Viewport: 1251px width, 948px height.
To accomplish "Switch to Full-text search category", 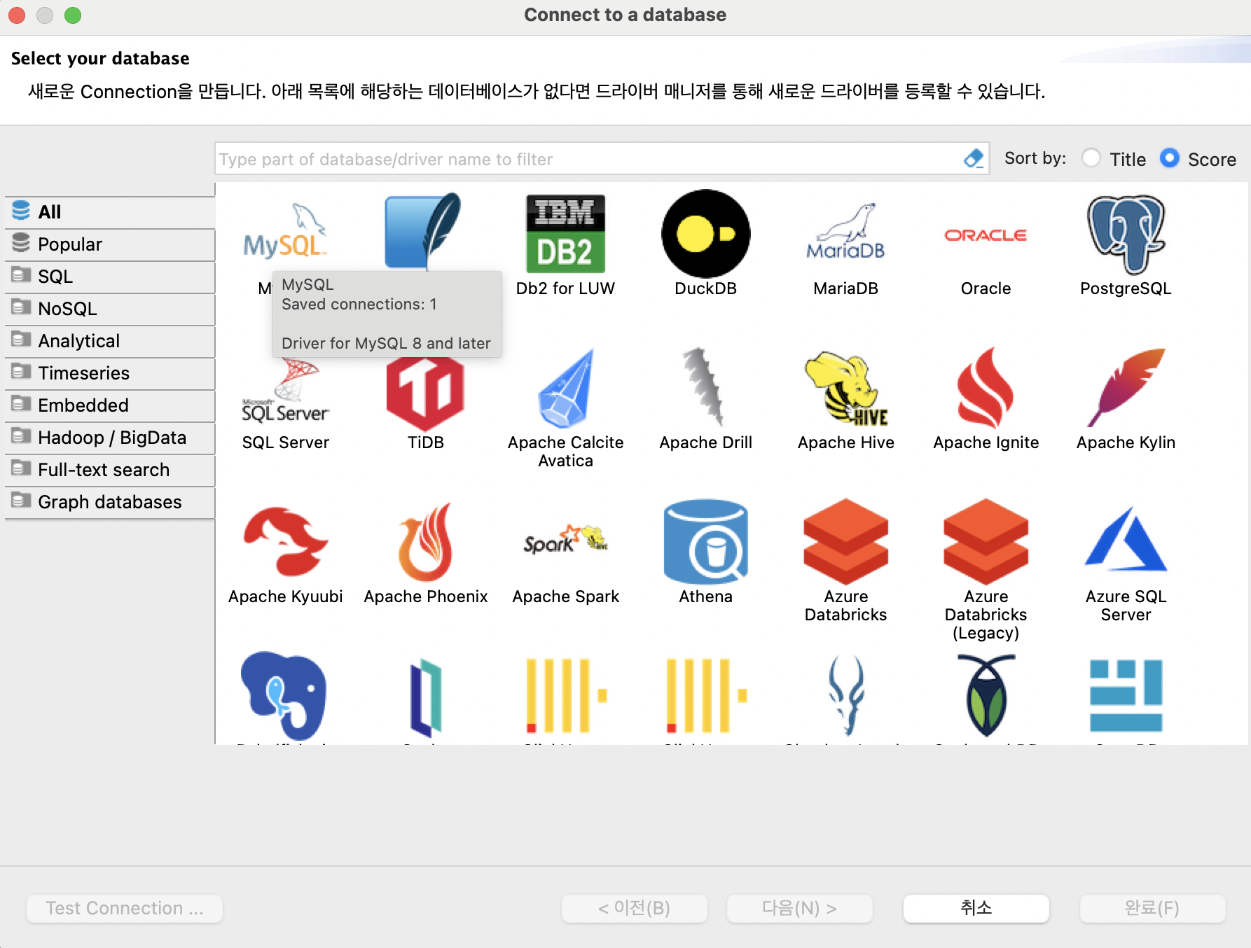I will 110,470.
